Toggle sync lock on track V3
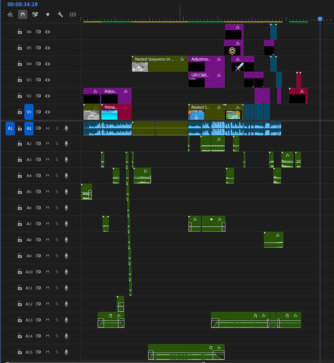 coord(38,80)
